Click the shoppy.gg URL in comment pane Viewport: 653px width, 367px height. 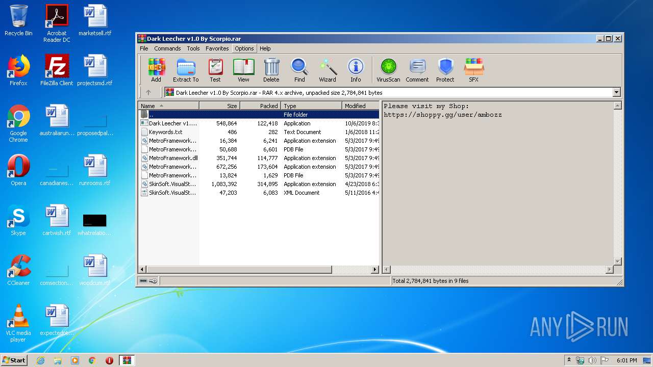coord(443,115)
